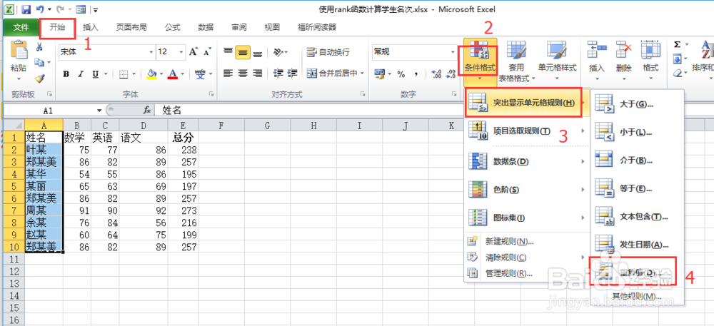The width and height of the screenshot is (714, 326).
Task: Click 管理规则 manage rules option
Action: coord(526,273)
